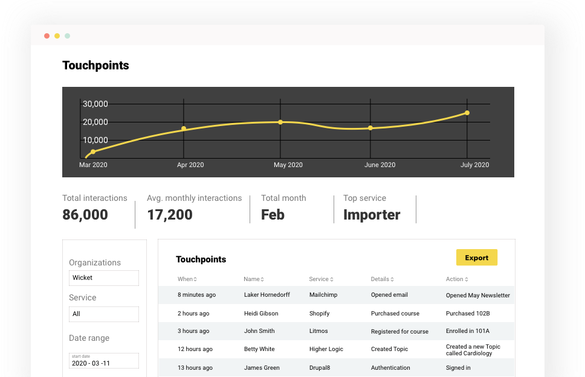Click the Mar 2020 x-axis label
This screenshot has height=377, width=585.
pos(93,165)
